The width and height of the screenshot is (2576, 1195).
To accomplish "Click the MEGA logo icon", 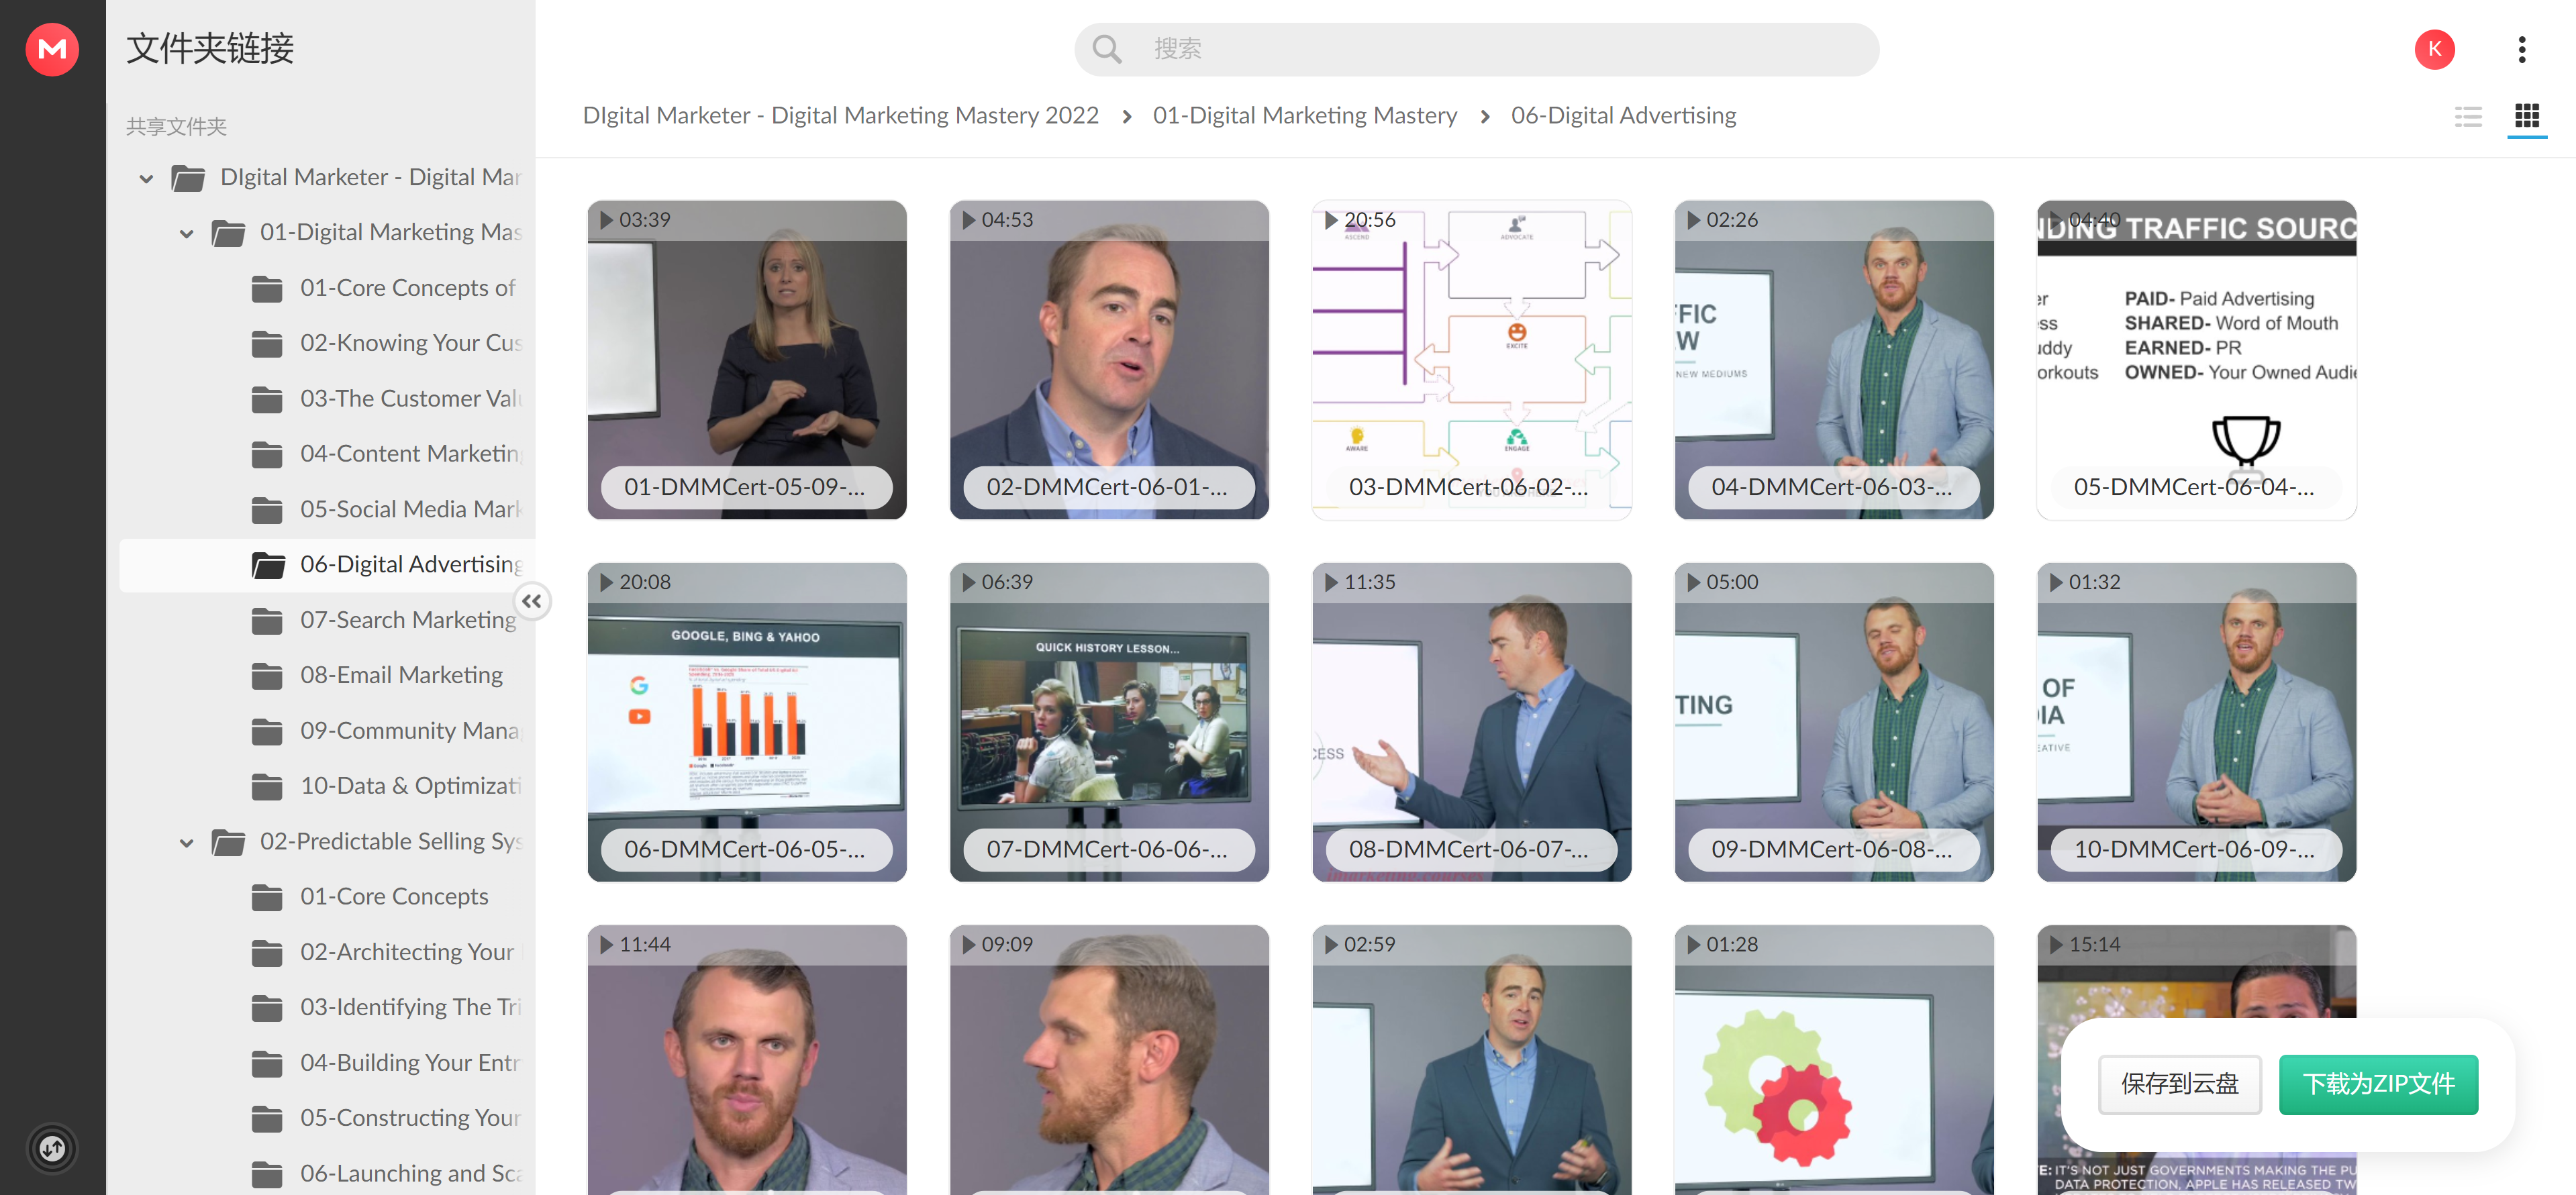I will [x=52, y=49].
